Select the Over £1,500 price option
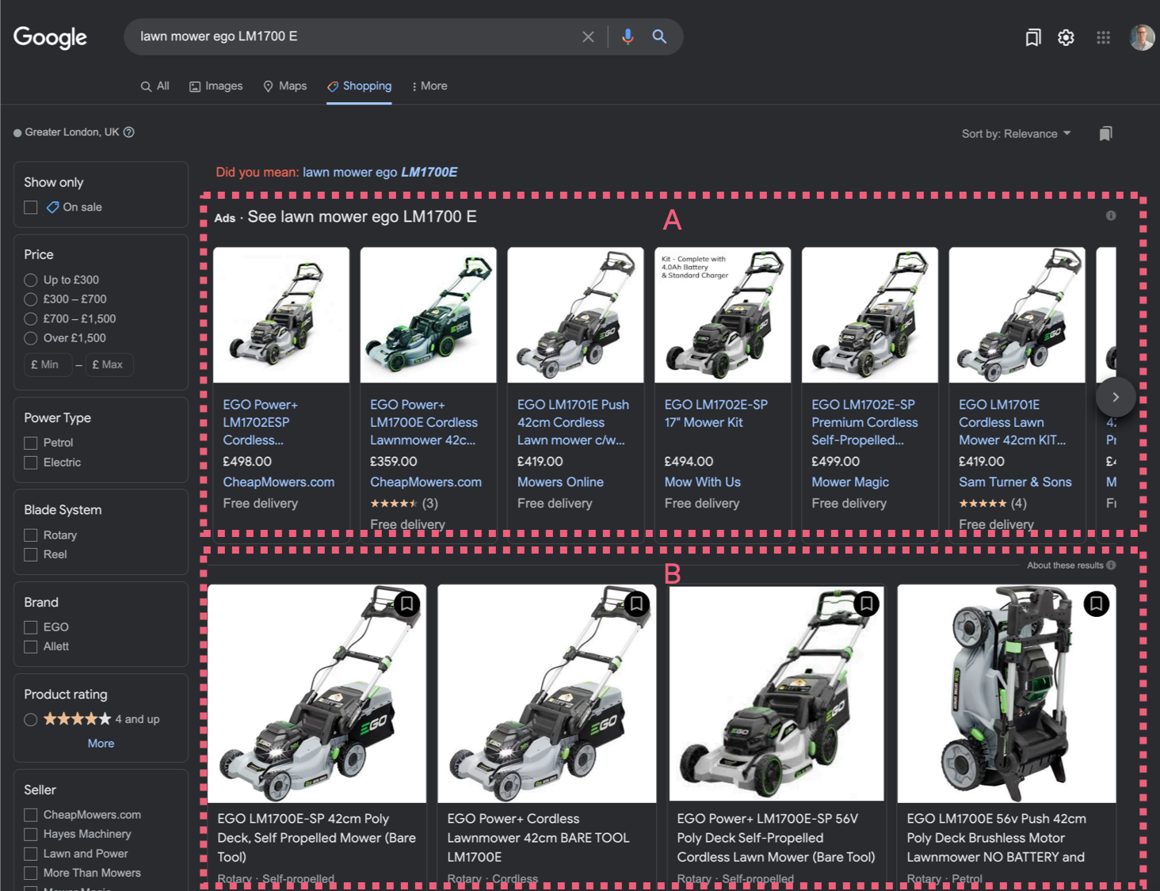Viewport: 1160px width, 891px height. click(31, 338)
